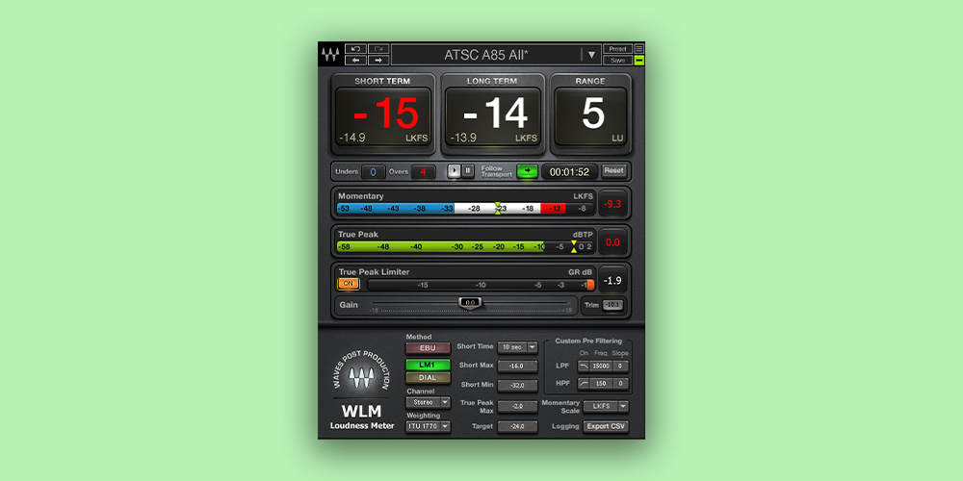
Task: Click the yellow True Peak threshold marker
Action: 574,246
